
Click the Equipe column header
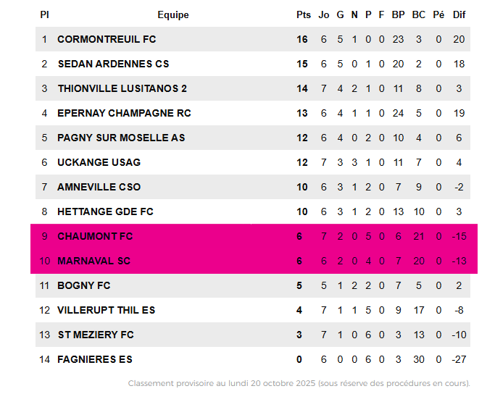coord(172,14)
